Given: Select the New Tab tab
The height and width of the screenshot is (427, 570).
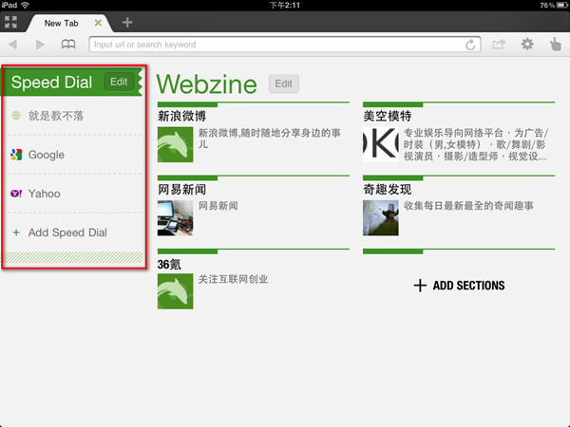Looking at the screenshot, I should click(x=61, y=23).
